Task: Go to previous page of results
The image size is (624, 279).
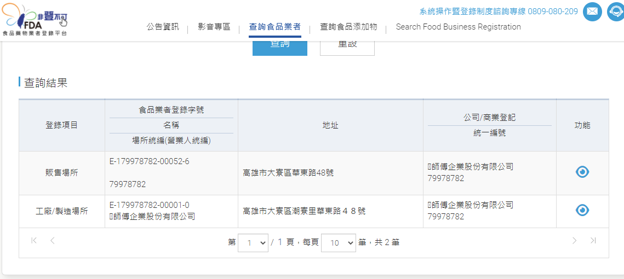Action: click(x=53, y=240)
